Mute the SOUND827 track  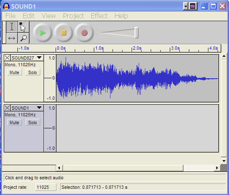click(15, 72)
